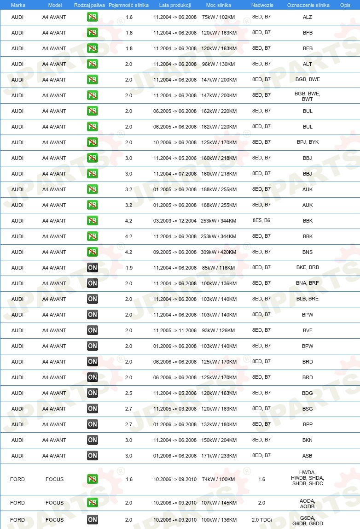
Task: Click diesel ON icon in BPP row
Action: [93, 424]
